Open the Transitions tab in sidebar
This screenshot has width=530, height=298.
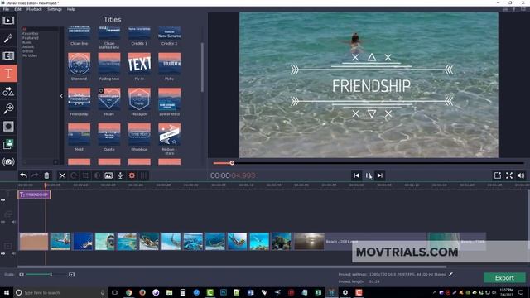pos(8,55)
